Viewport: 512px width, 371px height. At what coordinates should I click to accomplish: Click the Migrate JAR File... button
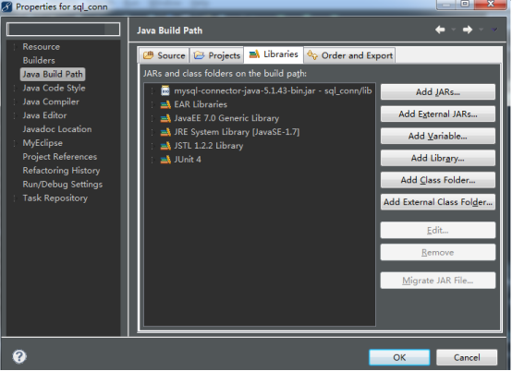click(437, 281)
